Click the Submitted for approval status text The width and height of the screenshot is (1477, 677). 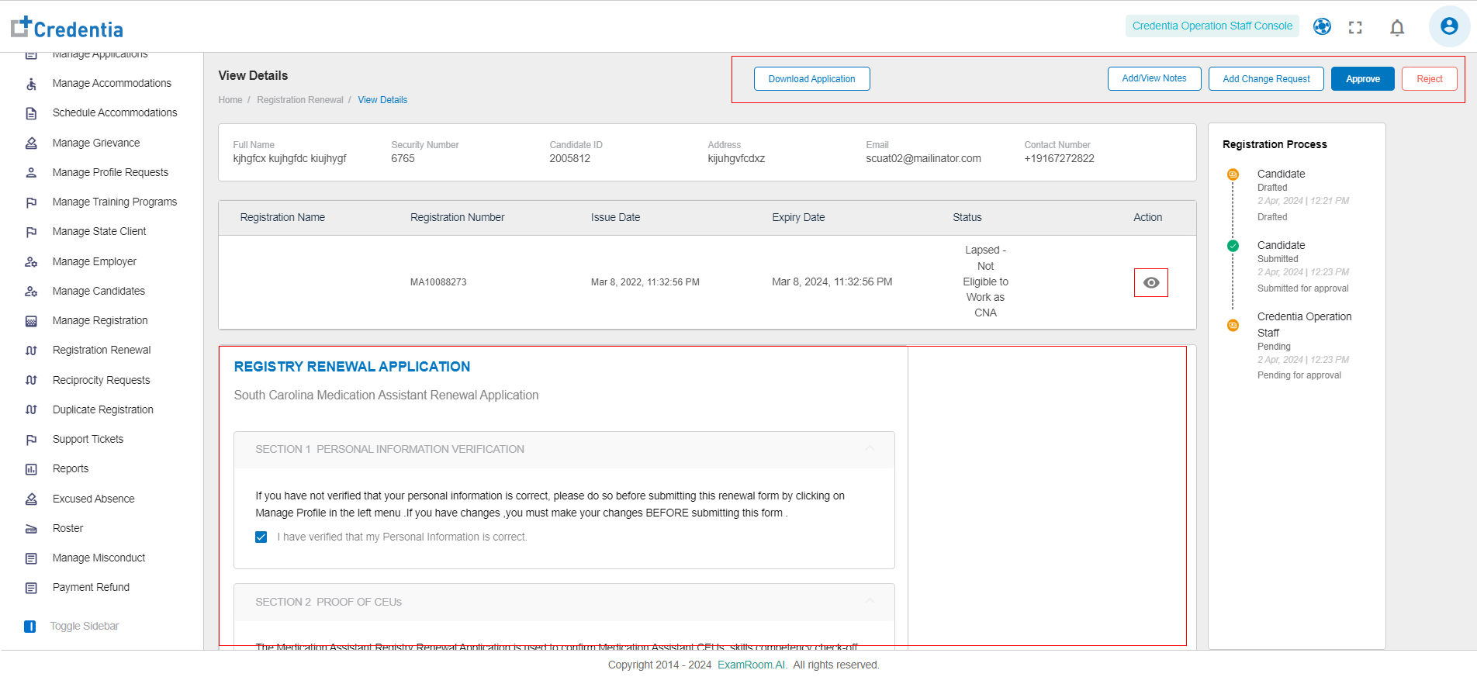click(1302, 288)
